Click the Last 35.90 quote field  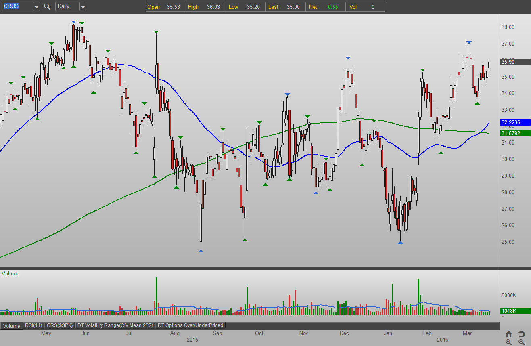click(x=286, y=7)
